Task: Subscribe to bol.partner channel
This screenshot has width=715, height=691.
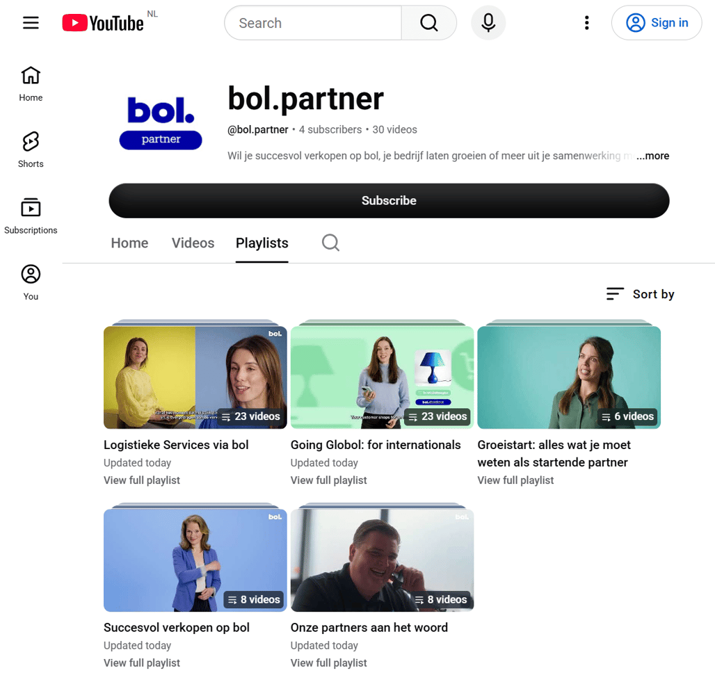Action: pyautogui.click(x=389, y=200)
